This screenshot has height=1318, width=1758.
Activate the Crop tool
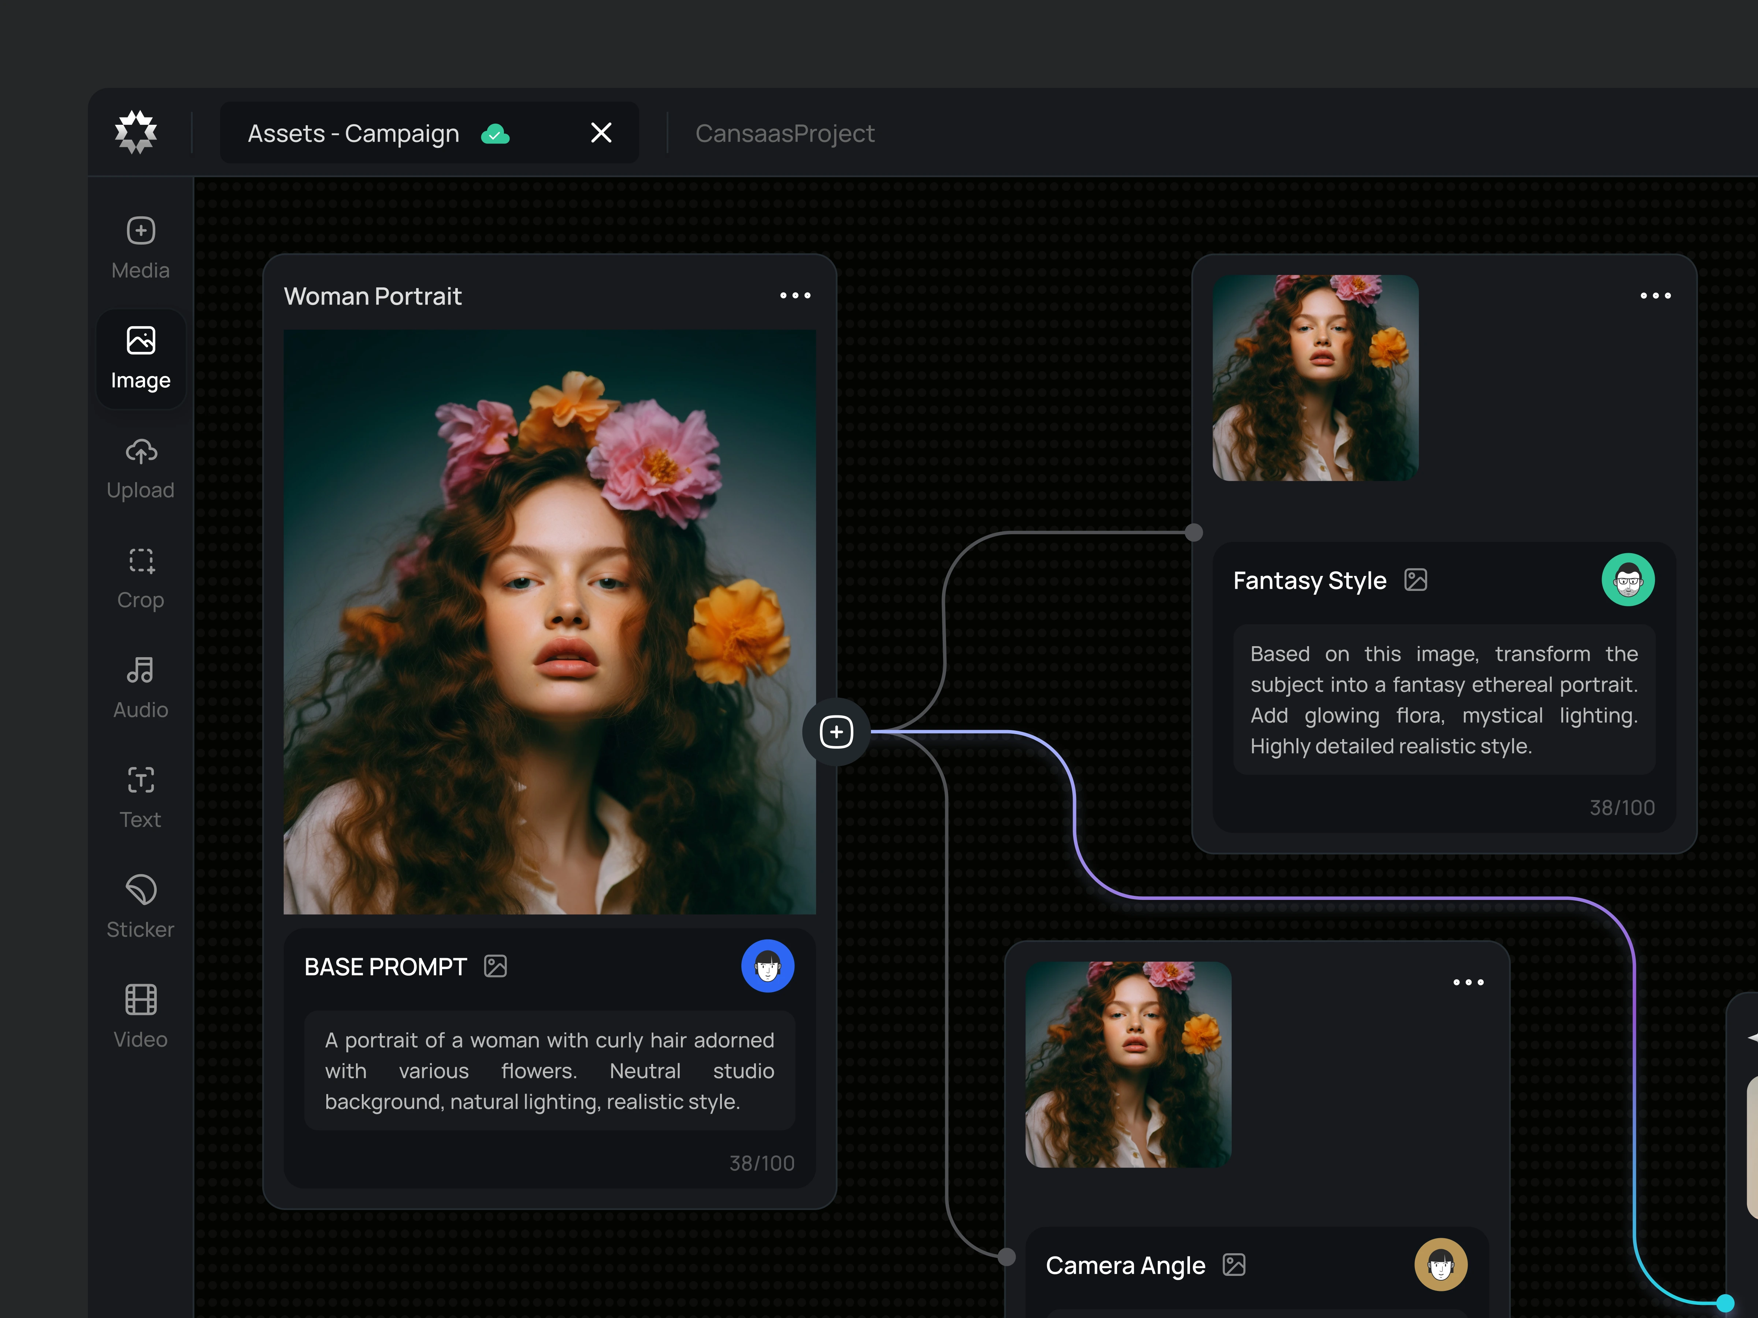click(x=141, y=578)
